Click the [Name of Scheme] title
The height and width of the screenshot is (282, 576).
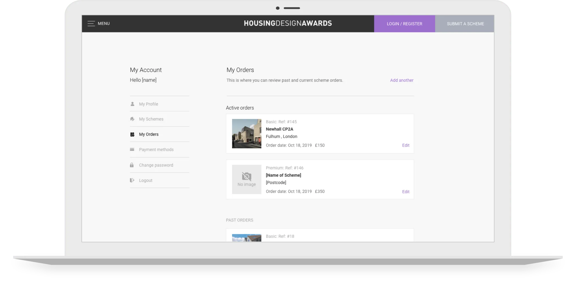point(283,175)
